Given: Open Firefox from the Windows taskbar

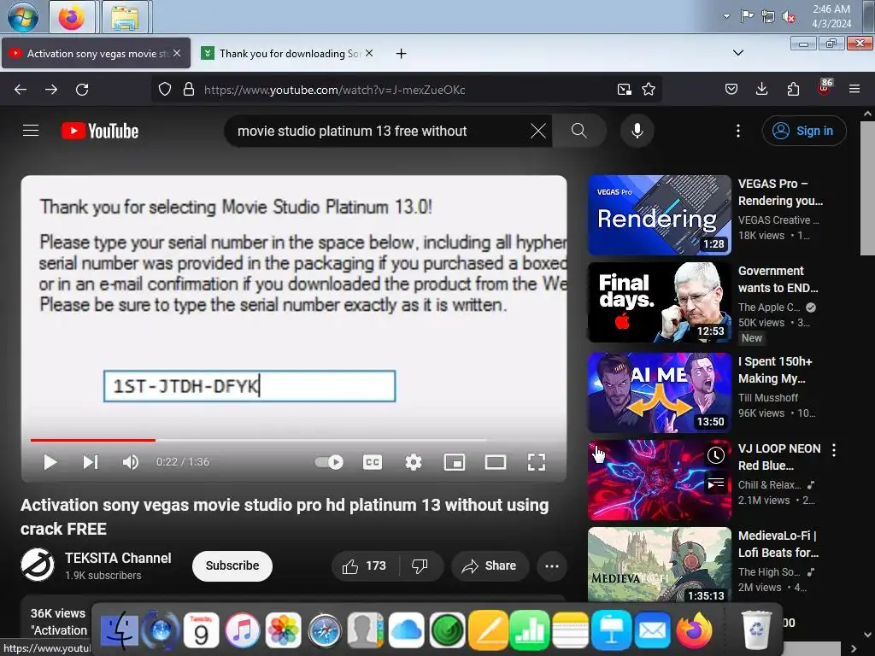Looking at the screenshot, I should click(72, 17).
